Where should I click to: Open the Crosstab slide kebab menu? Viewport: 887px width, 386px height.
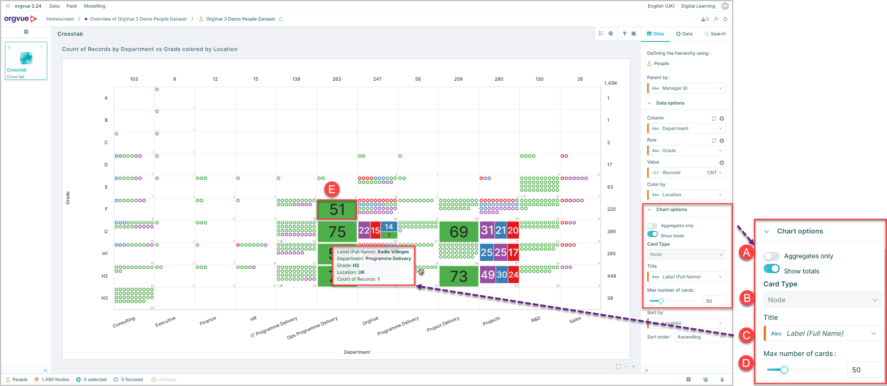pyautogui.click(x=41, y=48)
